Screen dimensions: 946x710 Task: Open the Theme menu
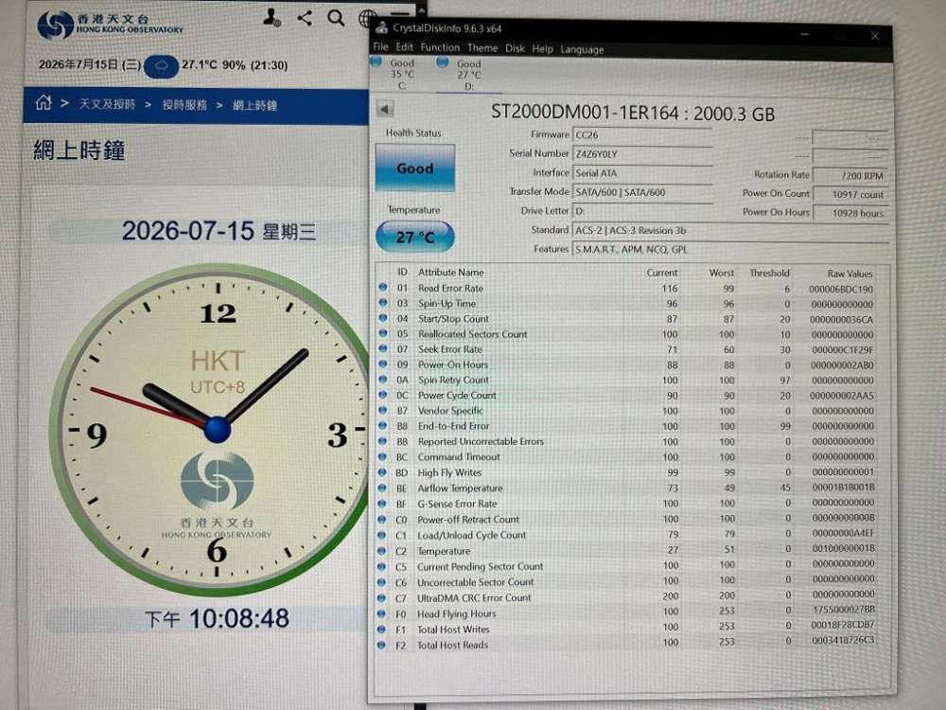coord(482,47)
